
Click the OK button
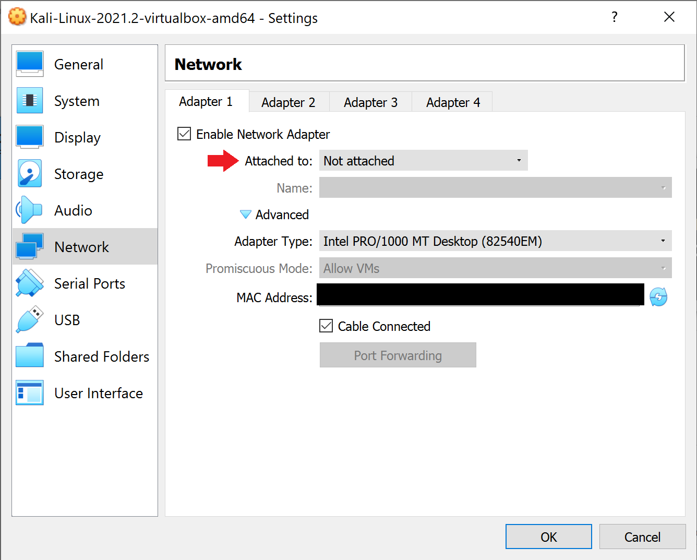548,537
